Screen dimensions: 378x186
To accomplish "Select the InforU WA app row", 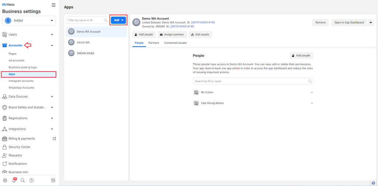I will 96,42.
